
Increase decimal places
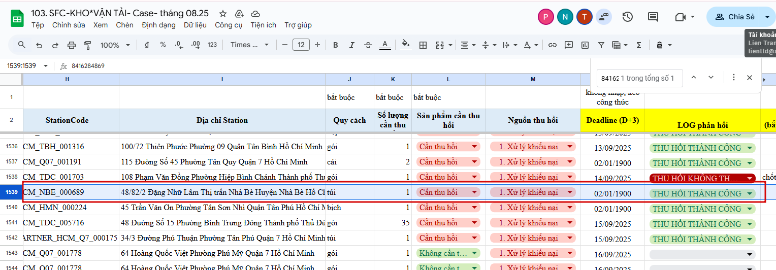[x=195, y=45]
